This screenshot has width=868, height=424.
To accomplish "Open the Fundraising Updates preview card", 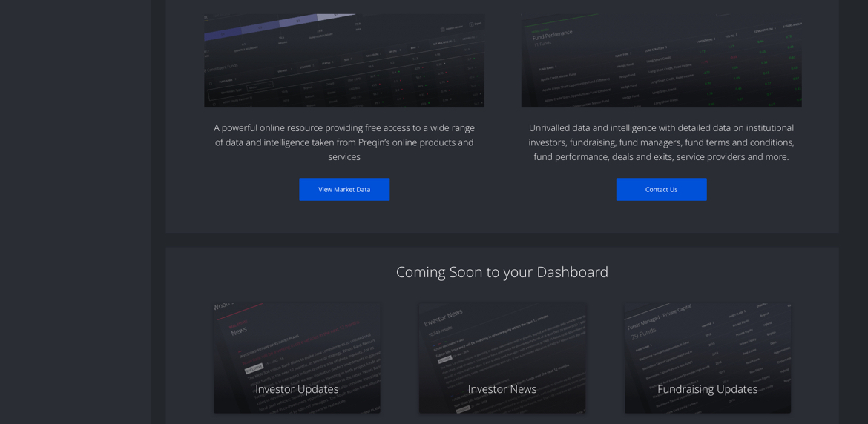I will pyautogui.click(x=707, y=358).
